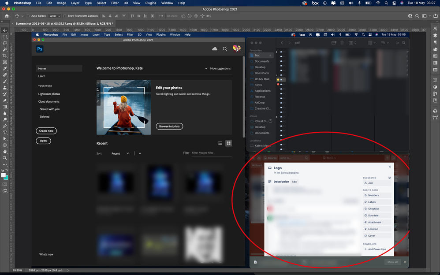Open status bar info arrow menu
This screenshot has width=440, height=275.
[68, 271]
